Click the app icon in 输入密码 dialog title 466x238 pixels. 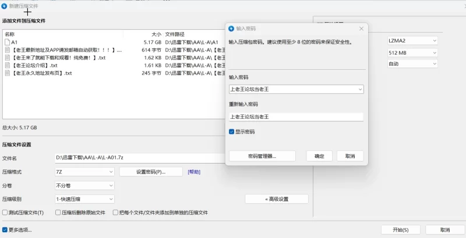pyautogui.click(x=231, y=28)
